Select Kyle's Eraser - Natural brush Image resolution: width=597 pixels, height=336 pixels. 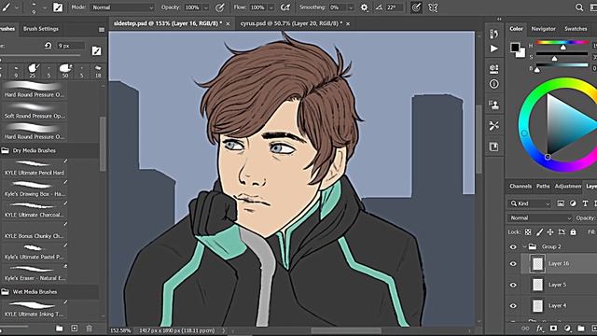[x=35, y=273]
